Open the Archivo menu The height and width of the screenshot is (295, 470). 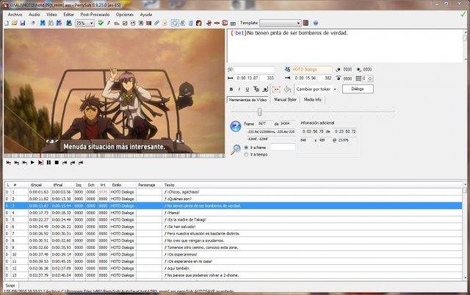[15, 15]
